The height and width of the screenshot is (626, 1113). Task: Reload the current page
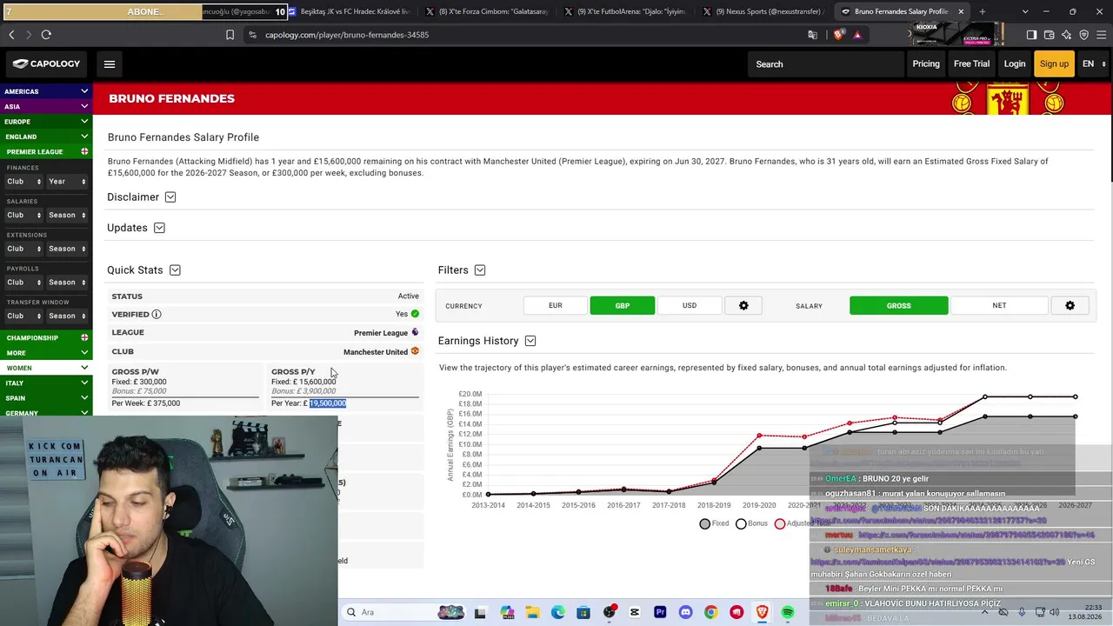click(46, 35)
